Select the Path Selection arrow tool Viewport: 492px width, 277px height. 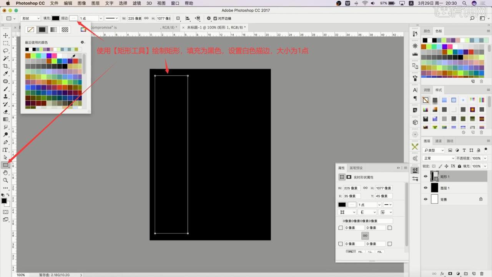tap(6, 157)
